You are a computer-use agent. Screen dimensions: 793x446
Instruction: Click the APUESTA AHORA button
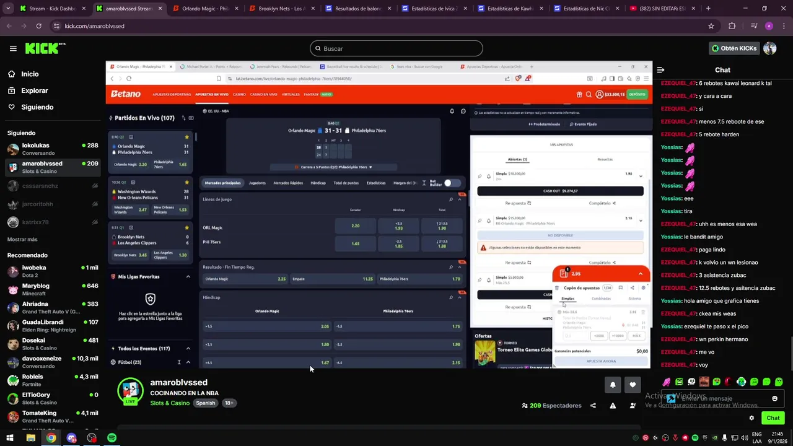600,361
